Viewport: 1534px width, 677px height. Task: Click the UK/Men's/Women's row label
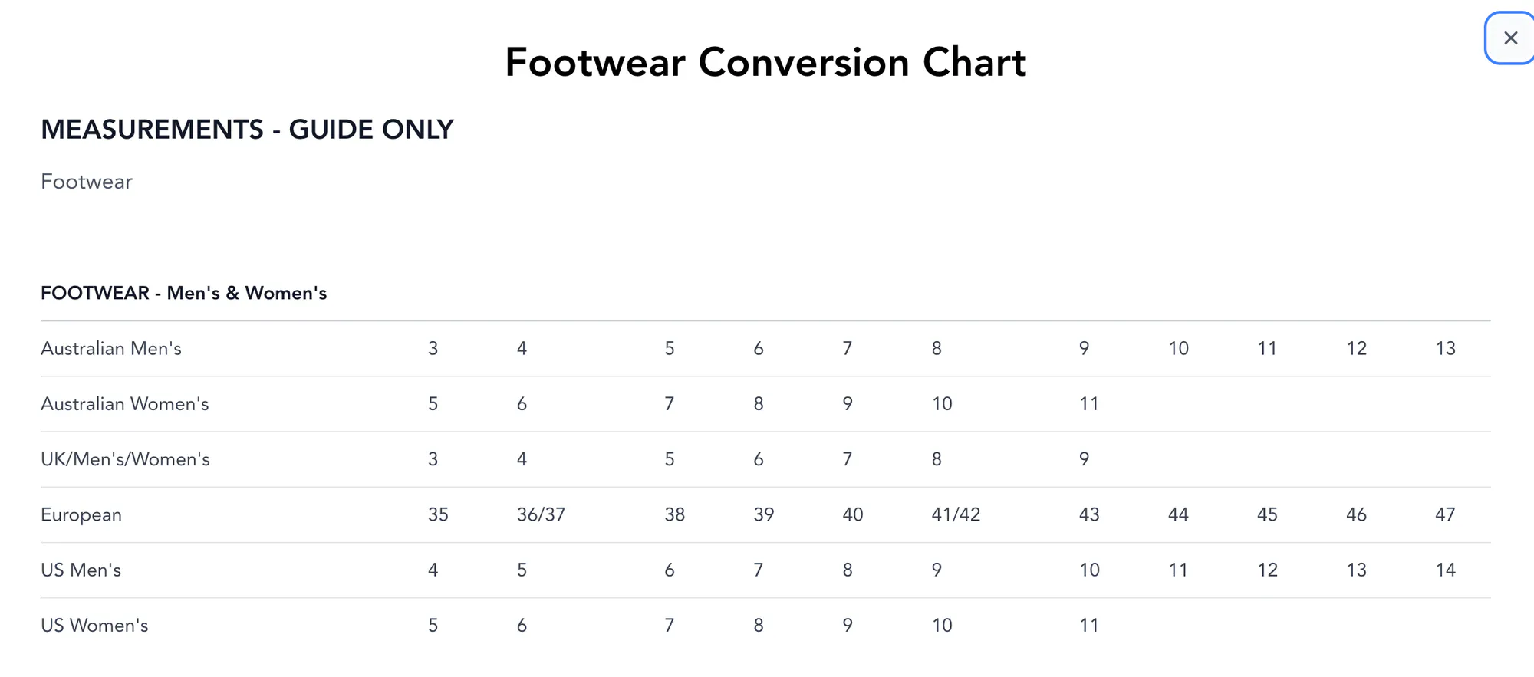pyautogui.click(x=125, y=459)
